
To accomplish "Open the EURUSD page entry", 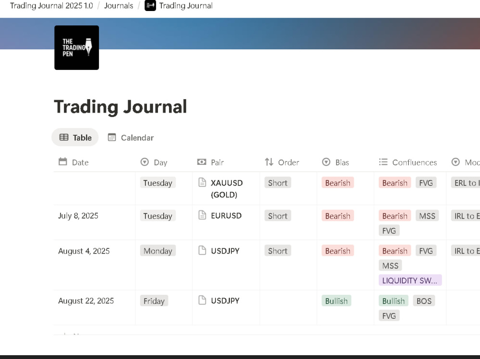I will [x=226, y=216].
